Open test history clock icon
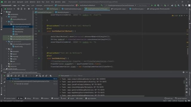191x107 pixels. (x=40, y=76)
